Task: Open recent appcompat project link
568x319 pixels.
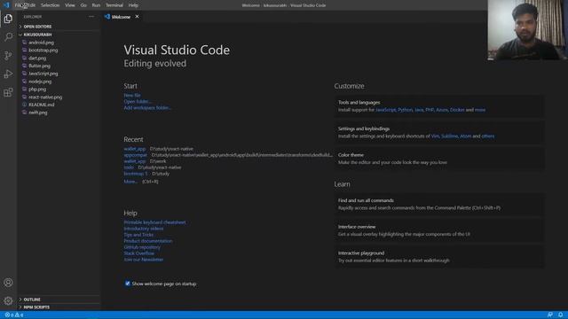Action: click(x=136, y=155)
